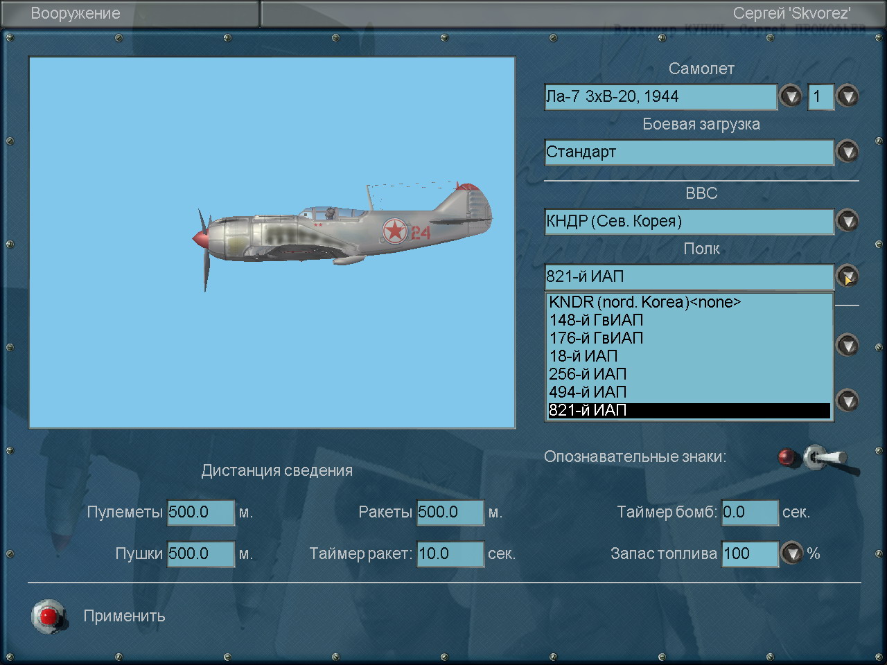Select 256-й ИАП in the list
This screenshot has width=887, height=665.
click(690, 374)
